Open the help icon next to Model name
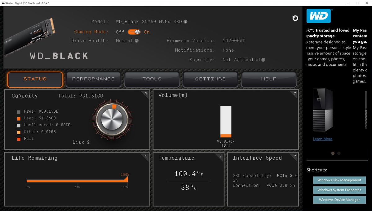 pyautogui.click(x=185, y=22)
